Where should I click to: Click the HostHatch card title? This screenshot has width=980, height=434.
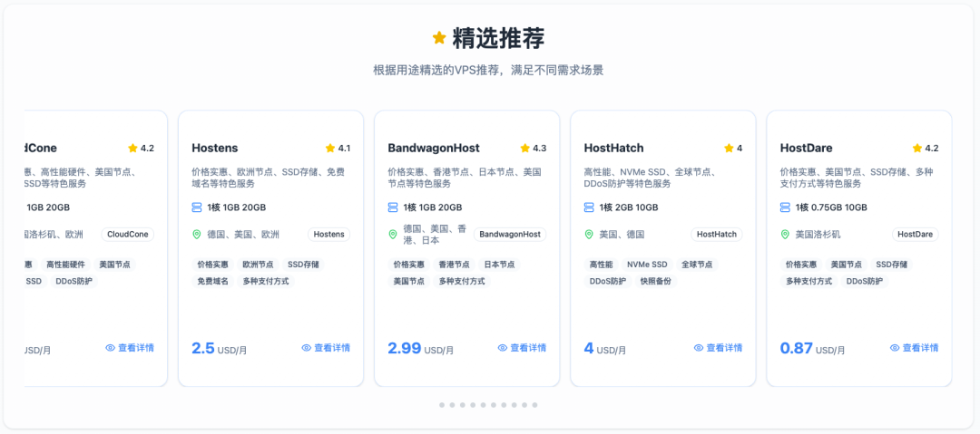613,148
